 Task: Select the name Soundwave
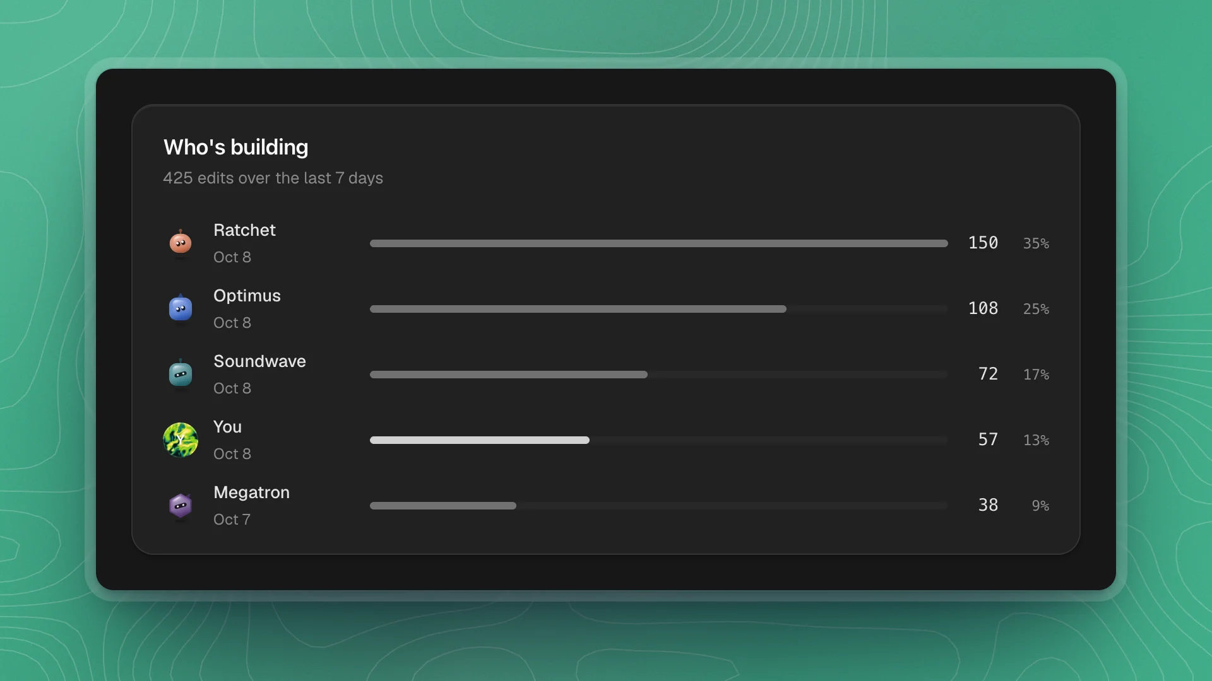tap(259, 361)
